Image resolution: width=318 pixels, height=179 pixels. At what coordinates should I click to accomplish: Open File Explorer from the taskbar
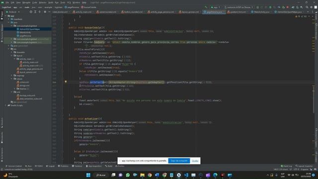(x=143, y=175)
